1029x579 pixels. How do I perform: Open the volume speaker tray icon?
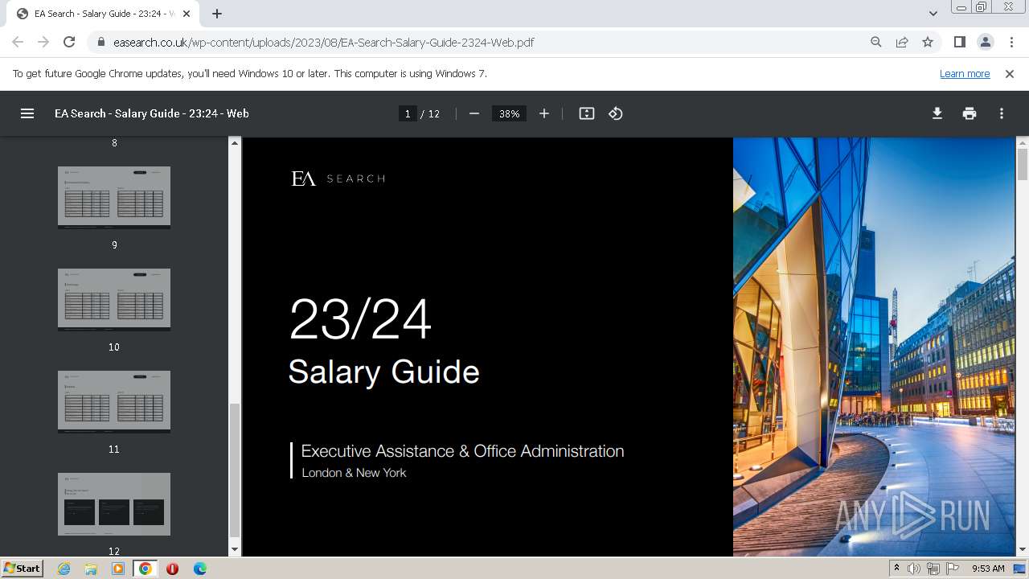click(x=914, y=569)
